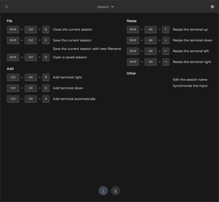This screenshot has height=202, width=219.
Task: Click the left arrow key for Resize the terminal left
Action: pos(166,51)
